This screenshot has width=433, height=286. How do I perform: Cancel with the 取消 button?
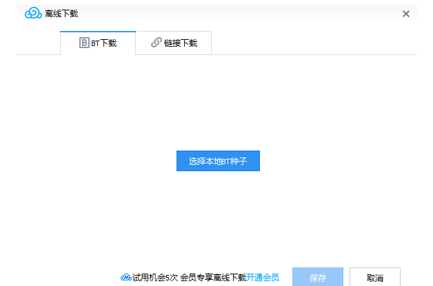coord(374,278)
